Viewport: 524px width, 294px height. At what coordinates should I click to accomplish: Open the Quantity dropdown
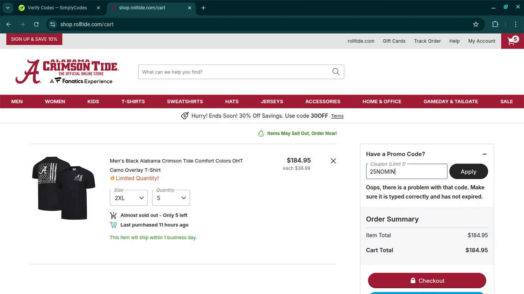pos(171,198)
